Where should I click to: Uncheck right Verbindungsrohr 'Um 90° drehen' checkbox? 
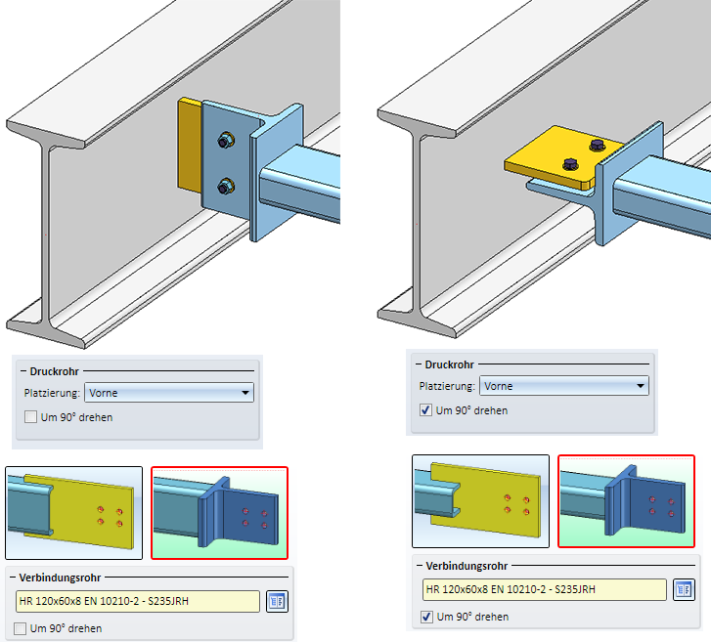pyautogui.click(x=426, y=617)
